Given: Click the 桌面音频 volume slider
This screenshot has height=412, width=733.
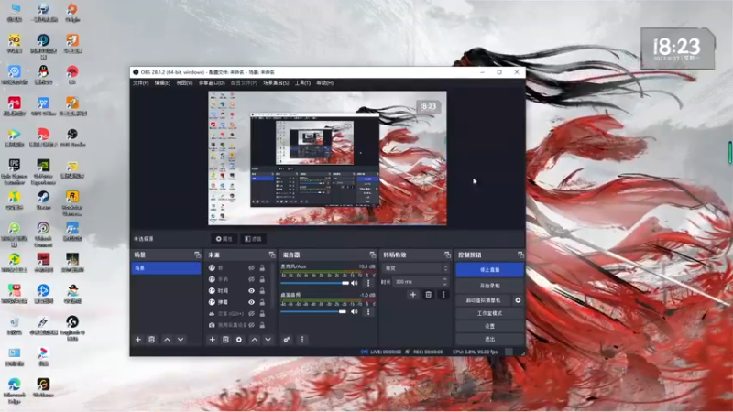Looking at the screenshot, I should point(313,311).
